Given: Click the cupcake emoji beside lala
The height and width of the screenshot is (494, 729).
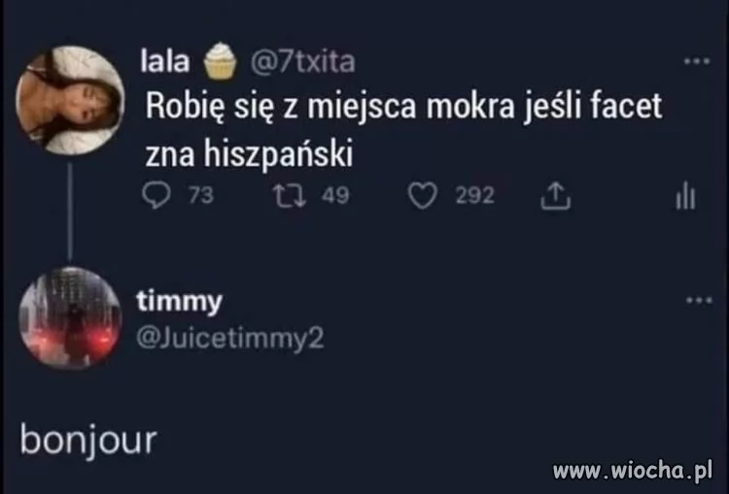Looking at the screenshot, I should (x=221, y=60).
